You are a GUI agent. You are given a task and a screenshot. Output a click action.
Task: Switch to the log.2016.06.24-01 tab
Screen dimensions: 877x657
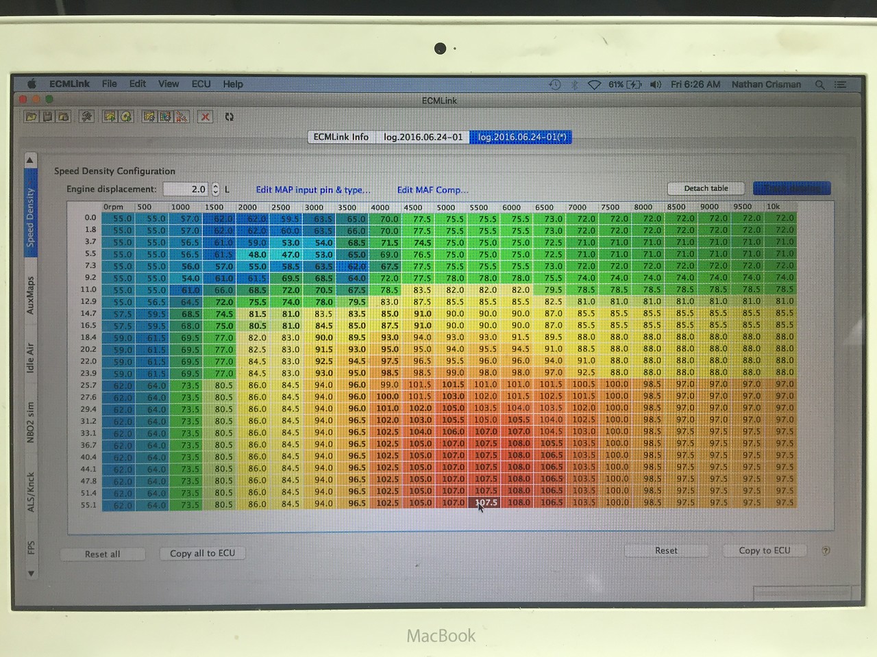[423, 137]
